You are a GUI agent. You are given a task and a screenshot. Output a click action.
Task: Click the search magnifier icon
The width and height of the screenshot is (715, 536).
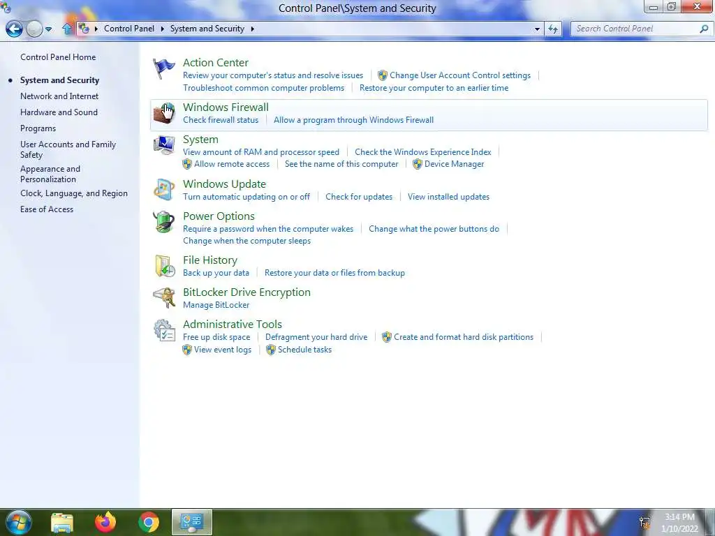(x=704, y=29)
